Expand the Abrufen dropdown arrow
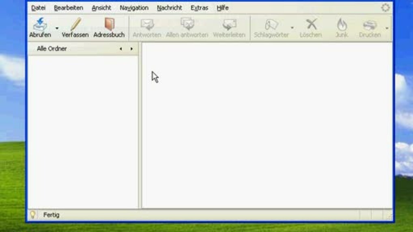413x232 pixels. coord(57,28)
